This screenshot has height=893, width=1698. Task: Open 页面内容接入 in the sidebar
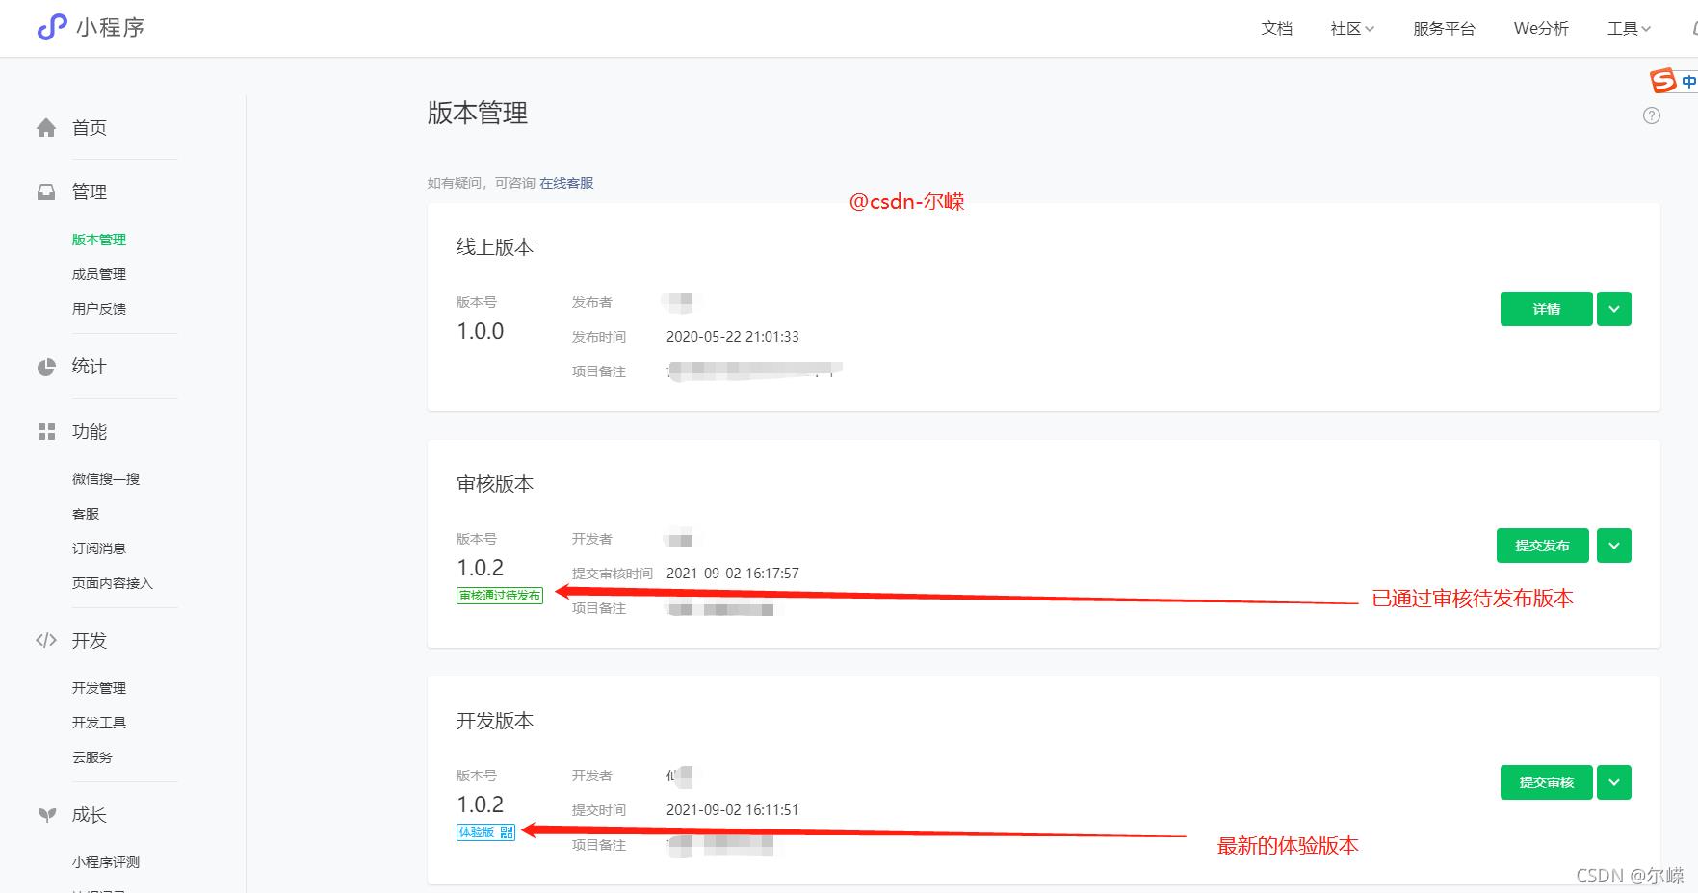point(113,583)
